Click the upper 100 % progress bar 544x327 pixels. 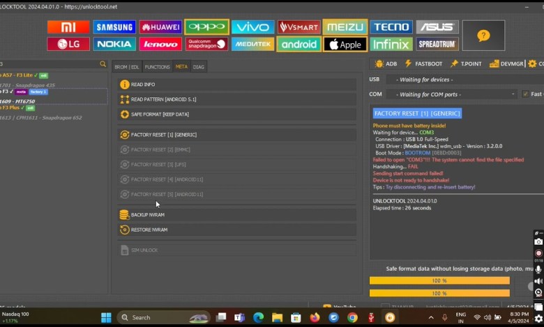(439, 280)
